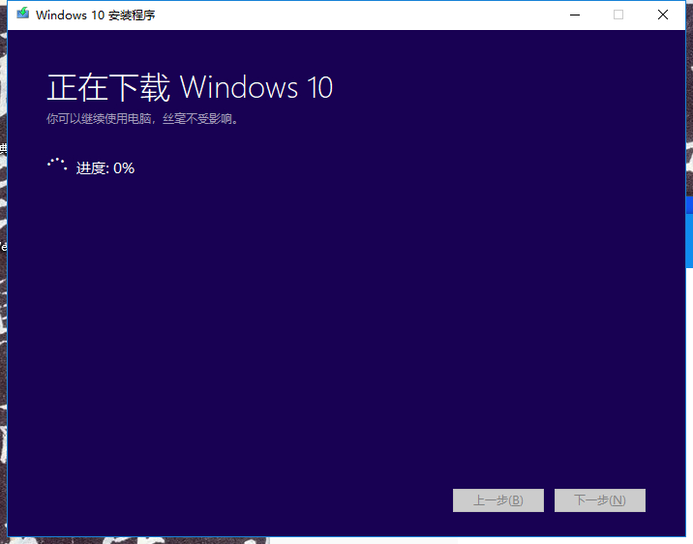Screen dimensions: 693x544
Task: Click the spinning progress indicator dots
Action: click(x=57, y=165)
